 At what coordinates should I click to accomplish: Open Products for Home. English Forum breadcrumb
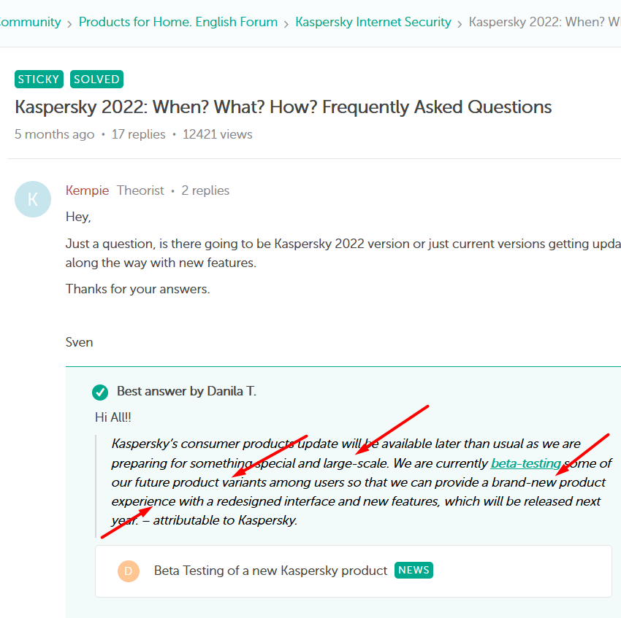point(178,22)
